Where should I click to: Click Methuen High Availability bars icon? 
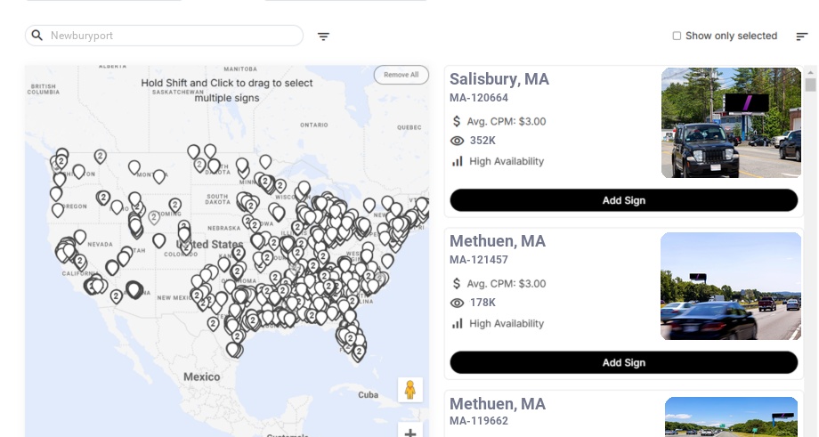point(458,324)
